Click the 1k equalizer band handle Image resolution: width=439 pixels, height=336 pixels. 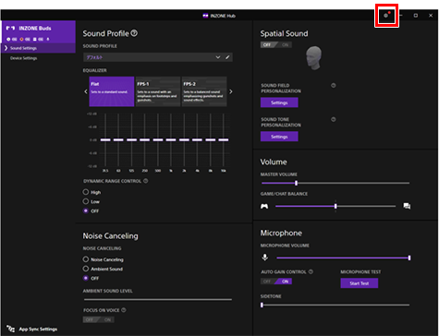(x=171, y=139)
